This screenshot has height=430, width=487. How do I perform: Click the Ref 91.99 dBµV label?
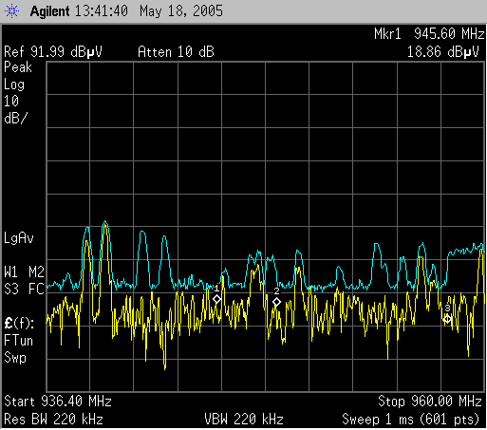53,52
